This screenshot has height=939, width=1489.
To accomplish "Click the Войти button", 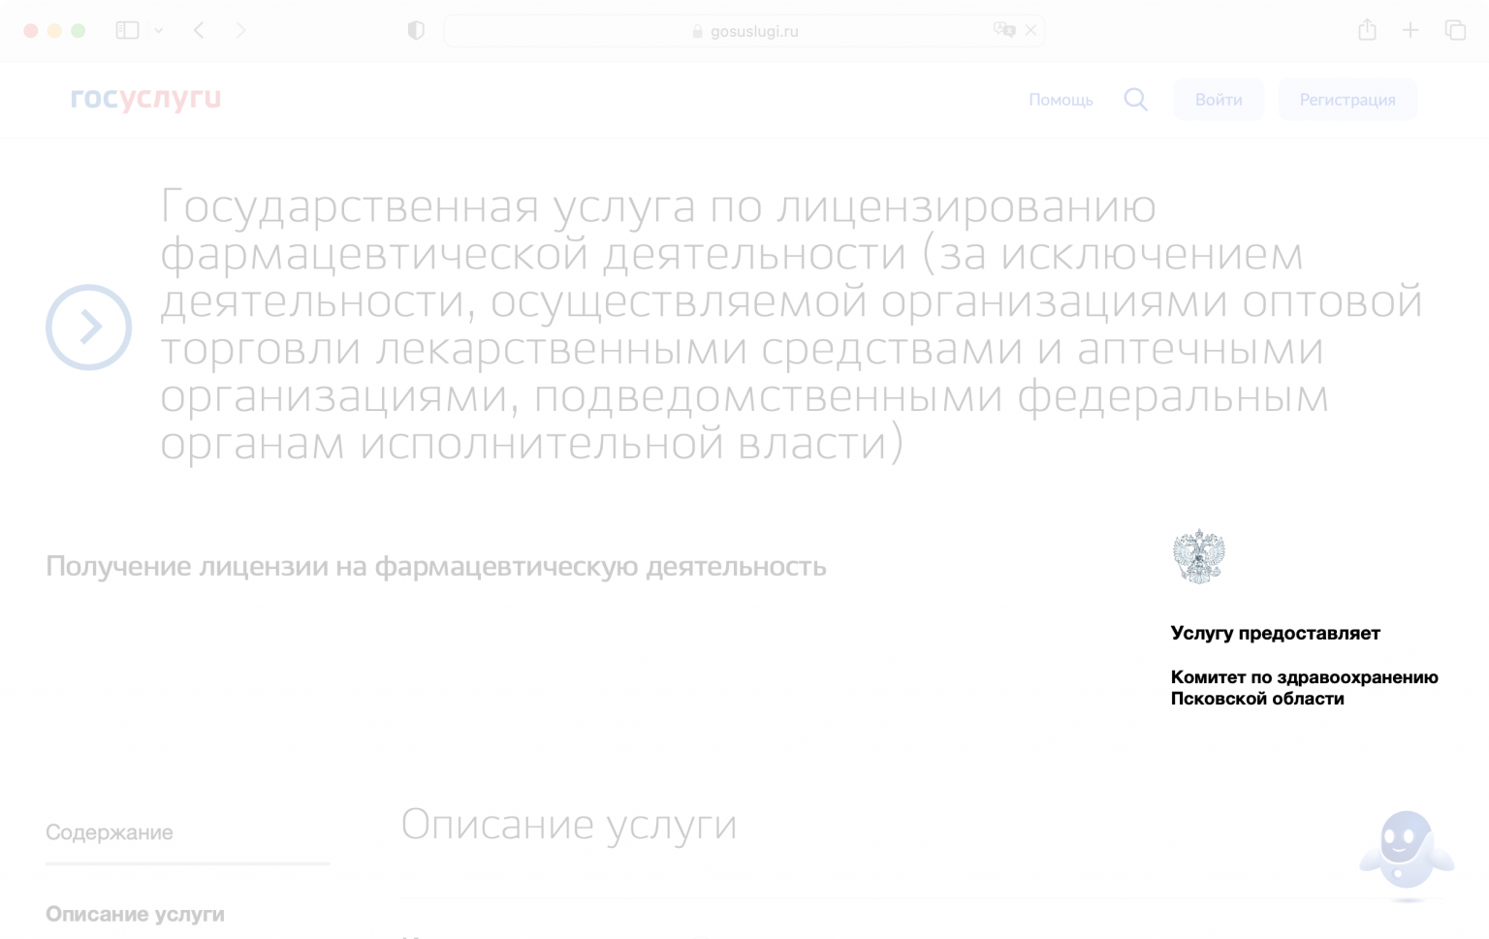I will click(1219, 100).
